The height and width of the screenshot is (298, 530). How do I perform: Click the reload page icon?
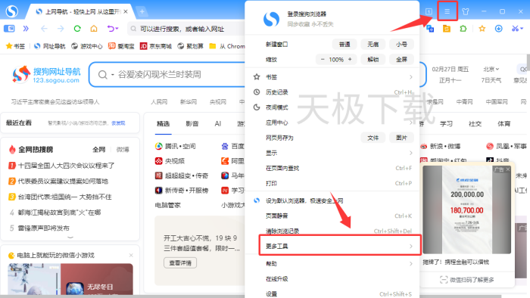pyautogui.click(x=77, y=29)
